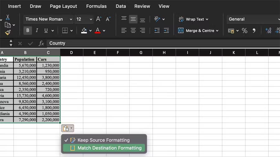Open Orientation dropdown arrow

tap(163, 19)
